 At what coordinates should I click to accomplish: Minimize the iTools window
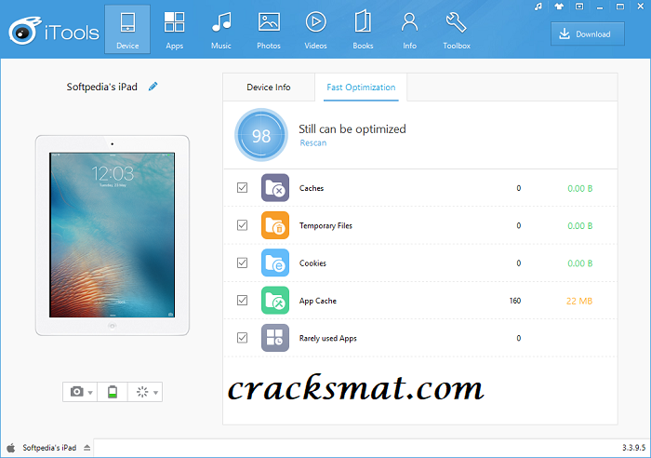[600, 7]
